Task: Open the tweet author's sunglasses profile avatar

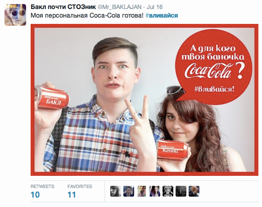Action: click(15, 15)
